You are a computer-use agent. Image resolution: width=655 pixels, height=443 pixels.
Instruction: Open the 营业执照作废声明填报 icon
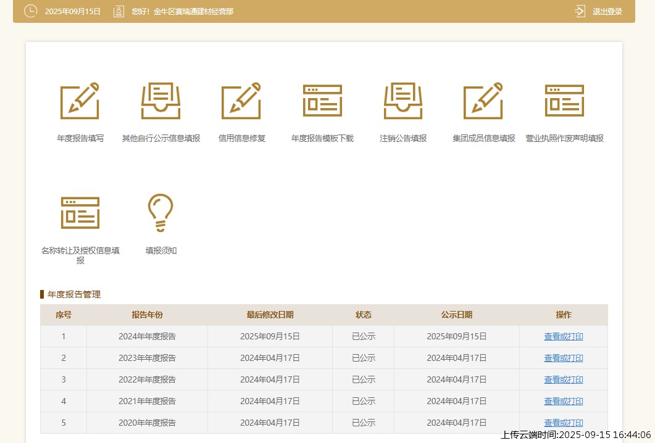coord(564,101)
